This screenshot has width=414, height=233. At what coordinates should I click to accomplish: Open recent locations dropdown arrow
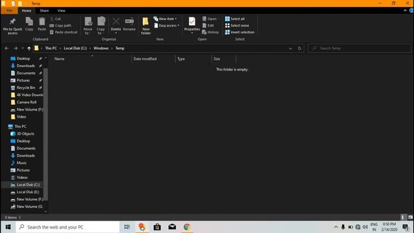click(23, 49)
